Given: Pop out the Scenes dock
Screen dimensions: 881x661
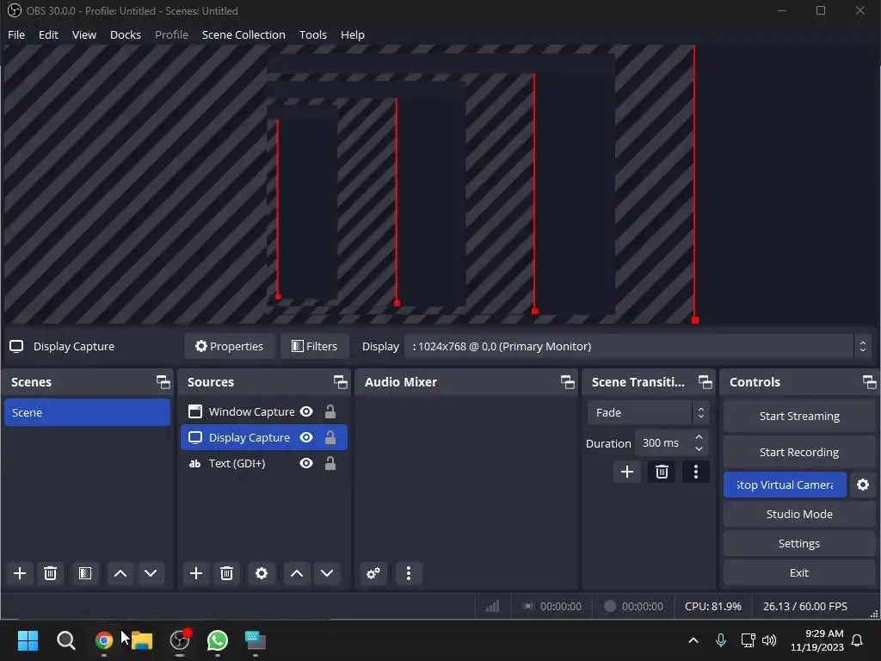Looking at the screenshot, I should pyautogui.click(x=163, y=382).
